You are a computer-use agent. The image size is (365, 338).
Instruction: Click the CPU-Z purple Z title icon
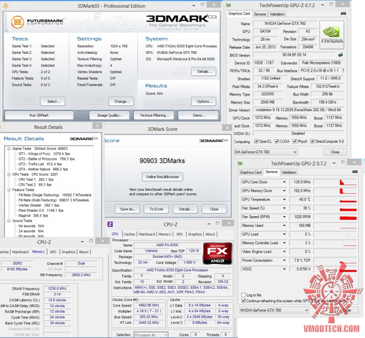110,224
